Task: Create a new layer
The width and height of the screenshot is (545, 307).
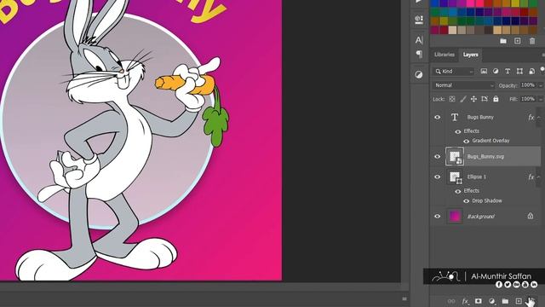Action: [519, 301]
